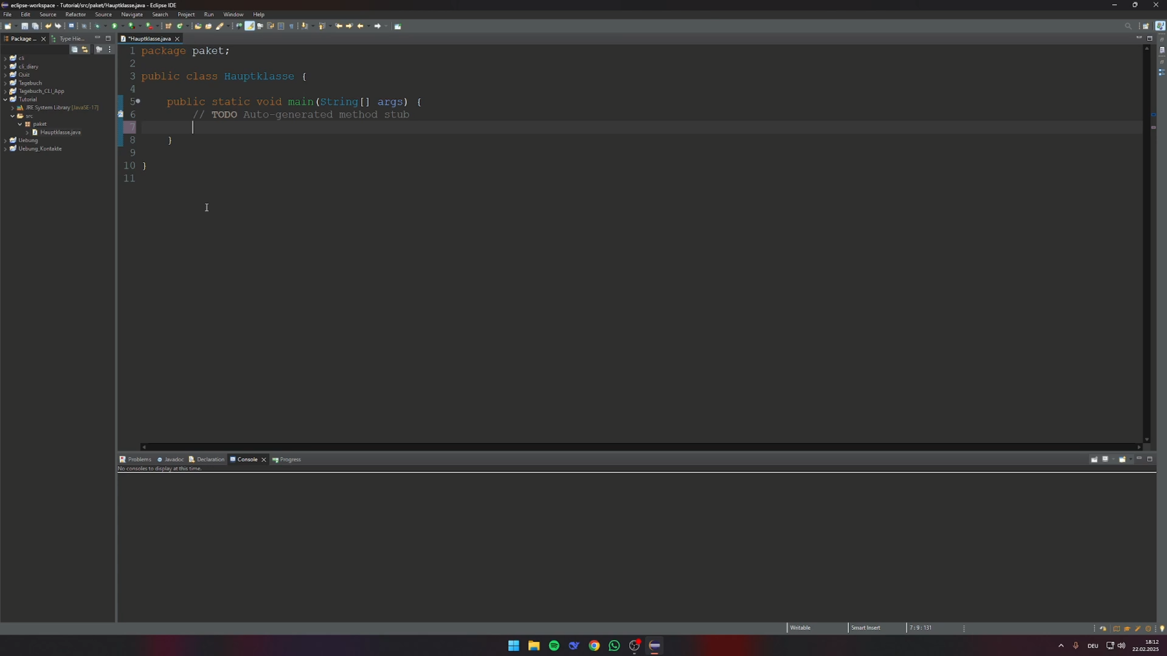Toggle Mark Occurrences highlighter button
1167x656 pixels.
(249, 26)
